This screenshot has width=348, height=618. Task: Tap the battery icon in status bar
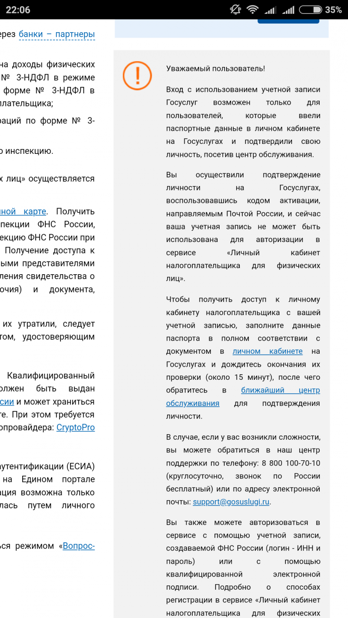(311, 10)
